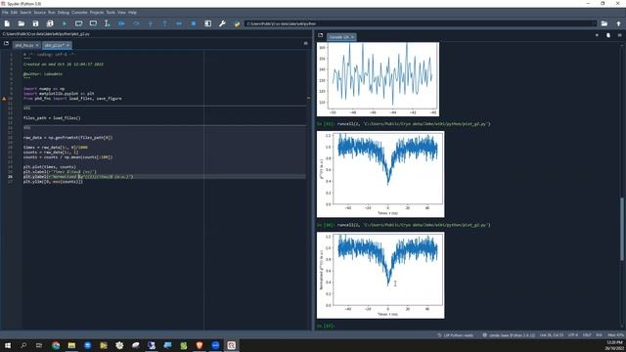Close the plot_g2.py editor tab
The width and height of the screenshot is (626, 352).
point(67,45)
